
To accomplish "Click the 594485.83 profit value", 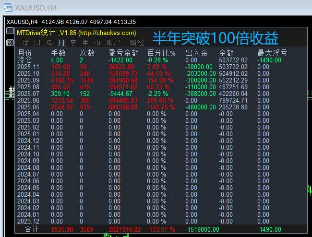I will (x=123, y=100).
